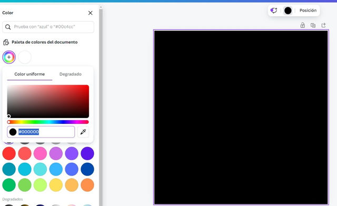337x206 pixels.
Task: Close the Color panel
Action: tap(90, 13)
